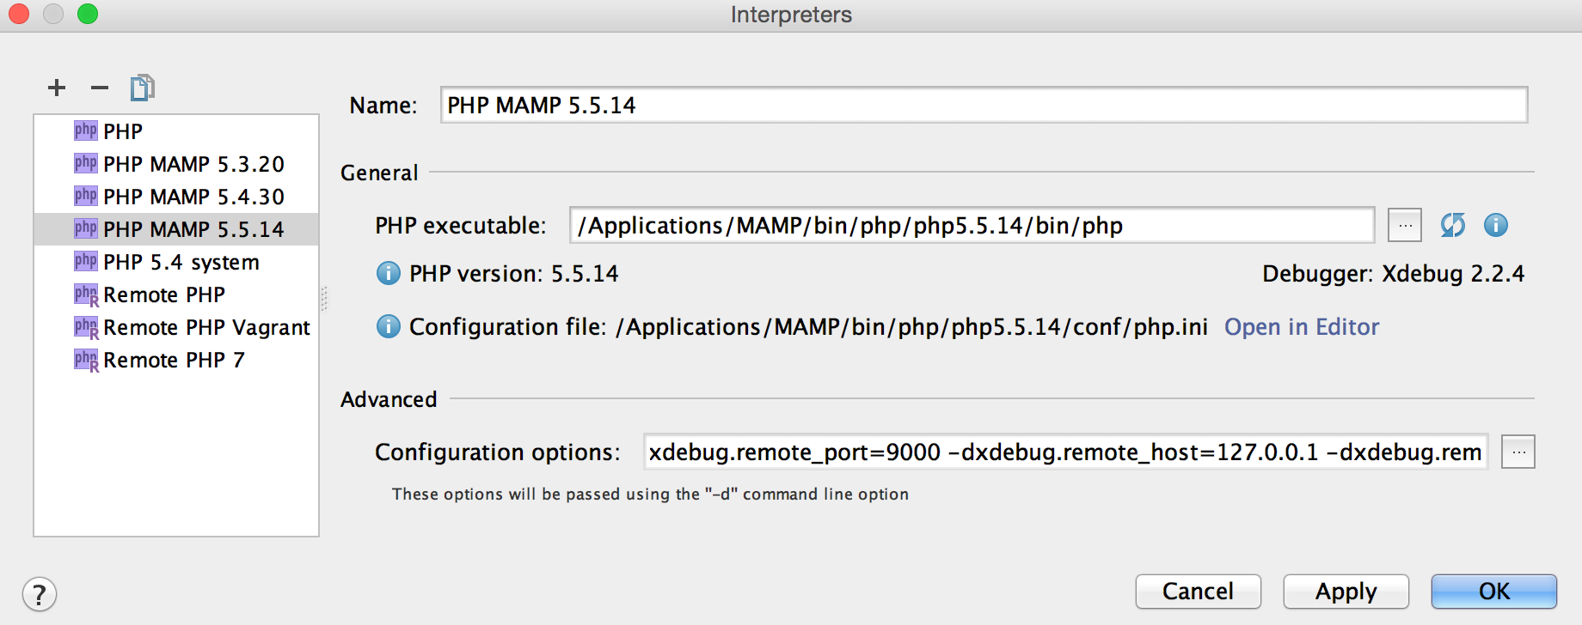Copy the selected interpreter configuration

(142, 88)
